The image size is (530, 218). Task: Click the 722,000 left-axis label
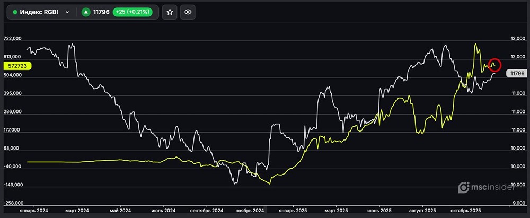12,39
